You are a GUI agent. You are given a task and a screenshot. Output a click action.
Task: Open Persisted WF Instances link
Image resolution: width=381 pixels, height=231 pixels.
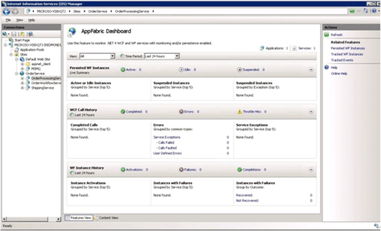[x=348, y=48]
